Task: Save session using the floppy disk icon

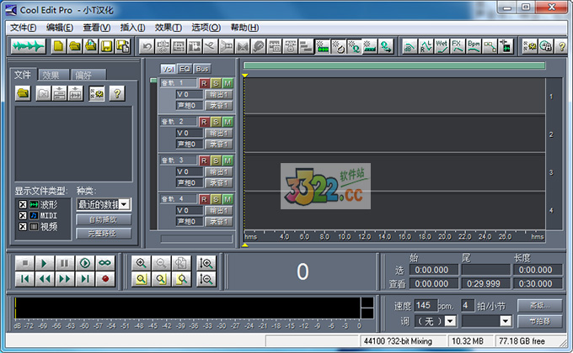Action: pyautogui.click(x=107, y=46)
